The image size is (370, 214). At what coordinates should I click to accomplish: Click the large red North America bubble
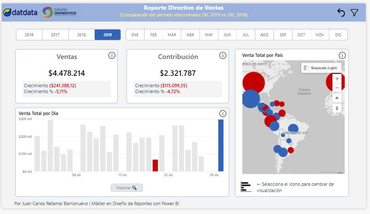[253, 83]
